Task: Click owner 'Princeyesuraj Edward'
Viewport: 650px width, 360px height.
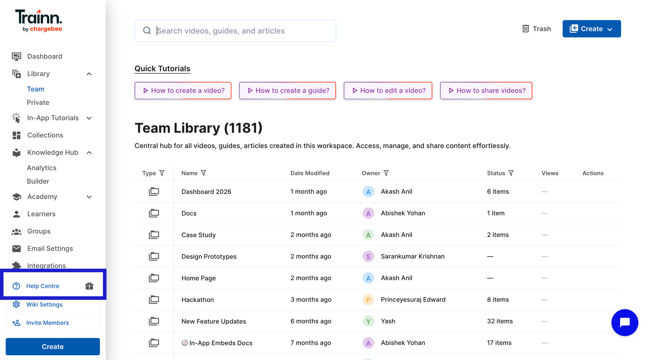Action: (x=413, y=300)
